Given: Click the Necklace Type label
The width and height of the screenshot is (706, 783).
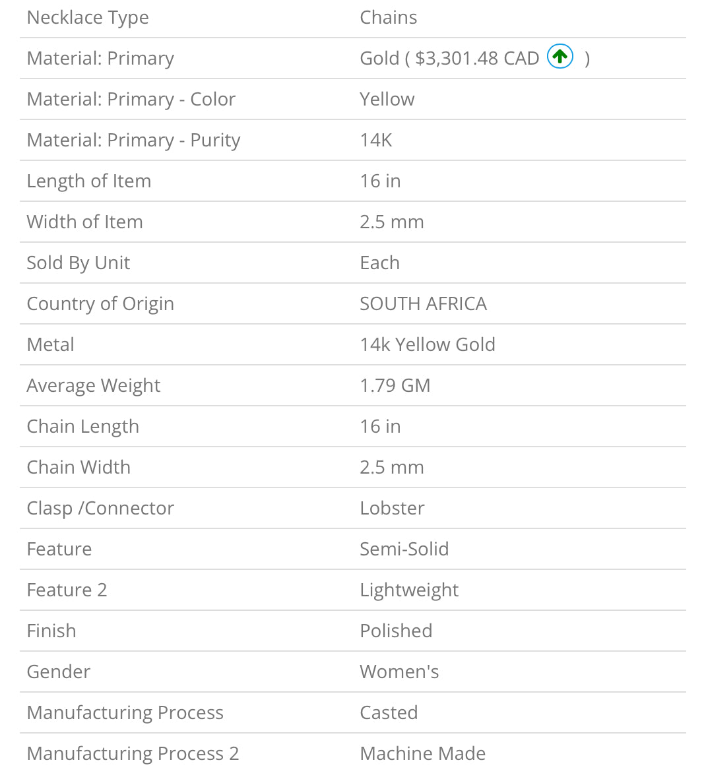Looking at the screenshot, I should (x=88, y=18).
